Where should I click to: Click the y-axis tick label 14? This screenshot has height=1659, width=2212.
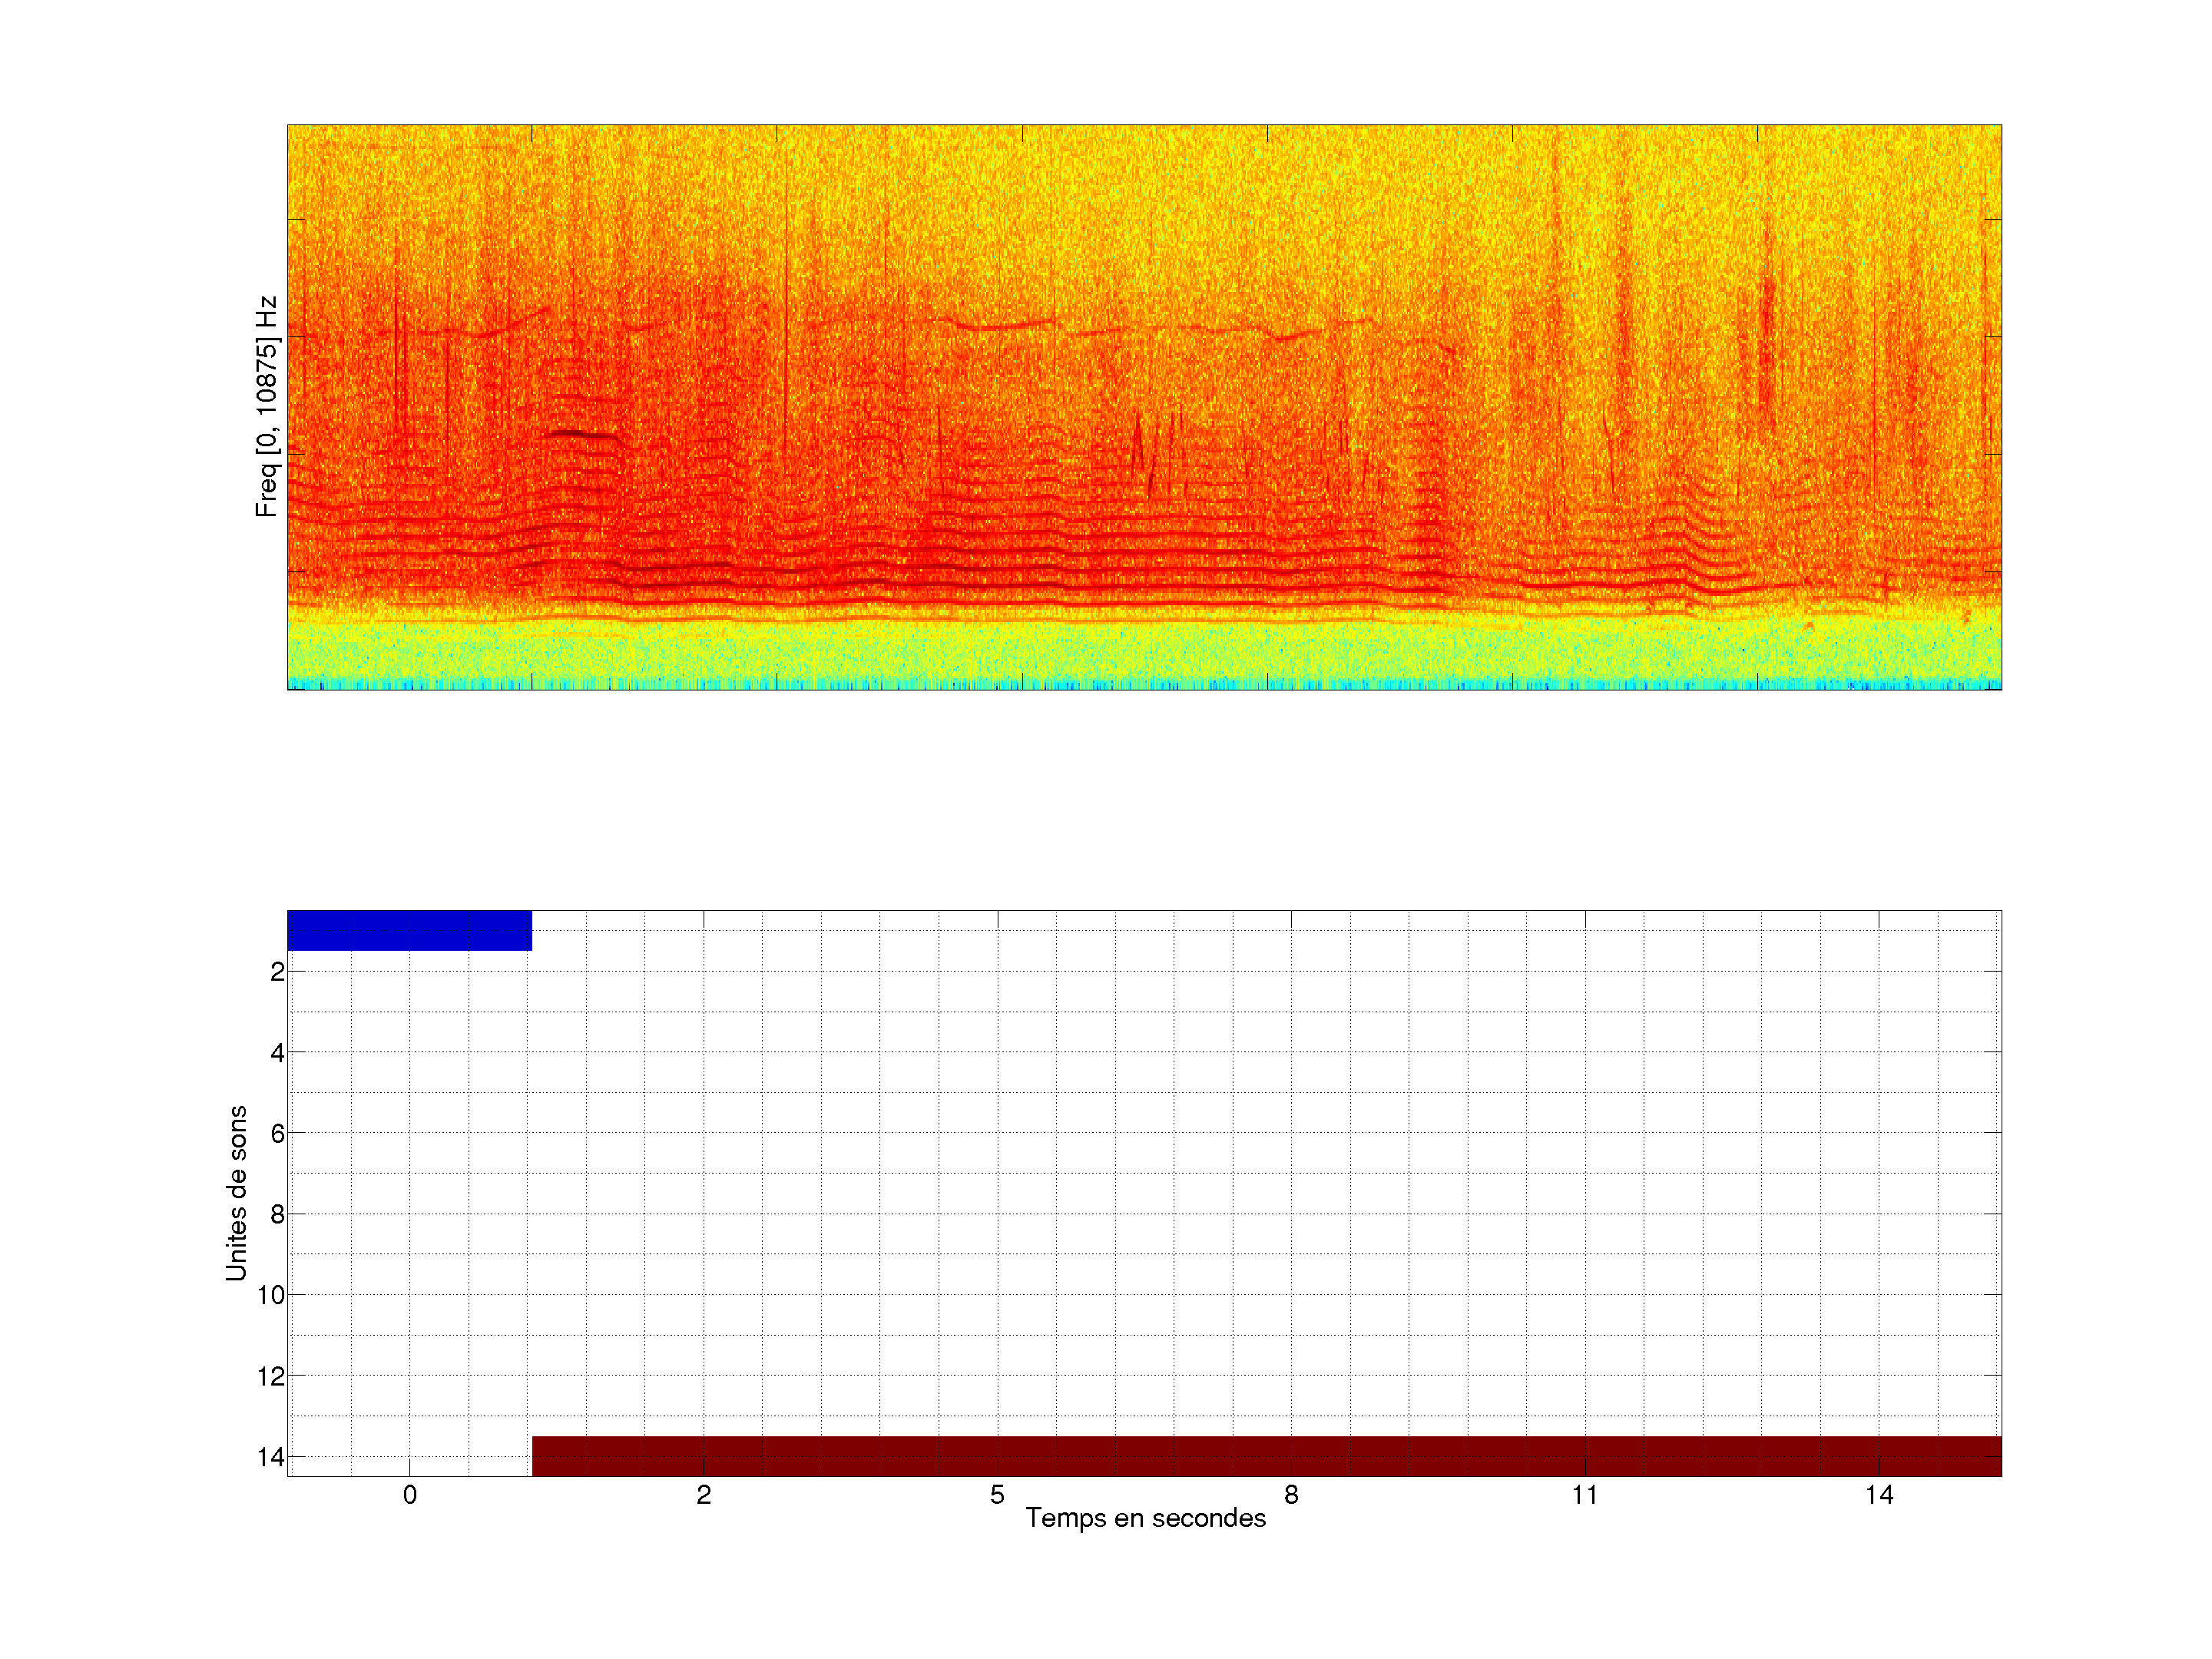click(271, 1457)
